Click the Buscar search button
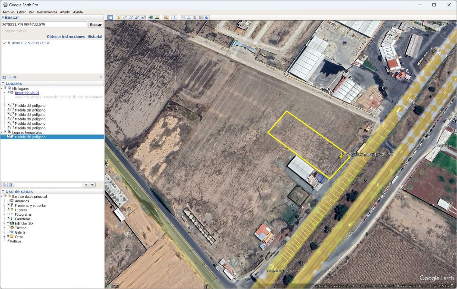 [96, 25]
